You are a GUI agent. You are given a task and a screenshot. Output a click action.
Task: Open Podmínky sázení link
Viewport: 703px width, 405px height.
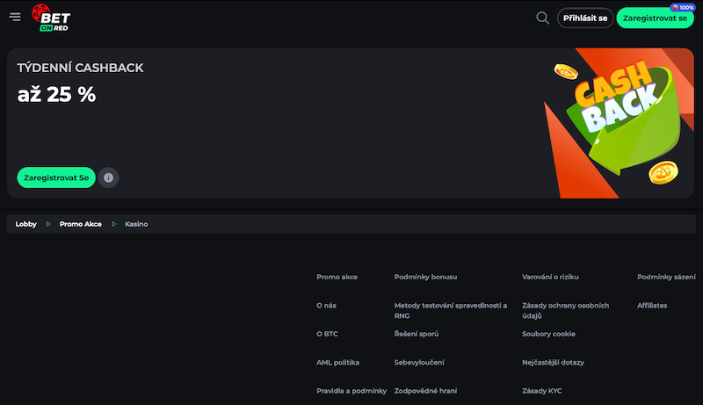(x=666, y=277)
